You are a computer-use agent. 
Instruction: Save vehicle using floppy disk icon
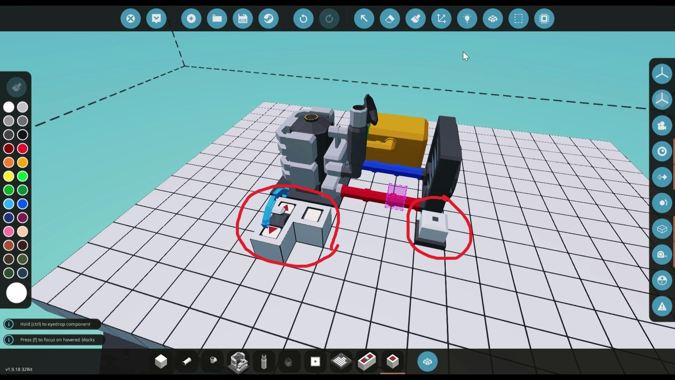pyautogui.click(x=243, y=18)
